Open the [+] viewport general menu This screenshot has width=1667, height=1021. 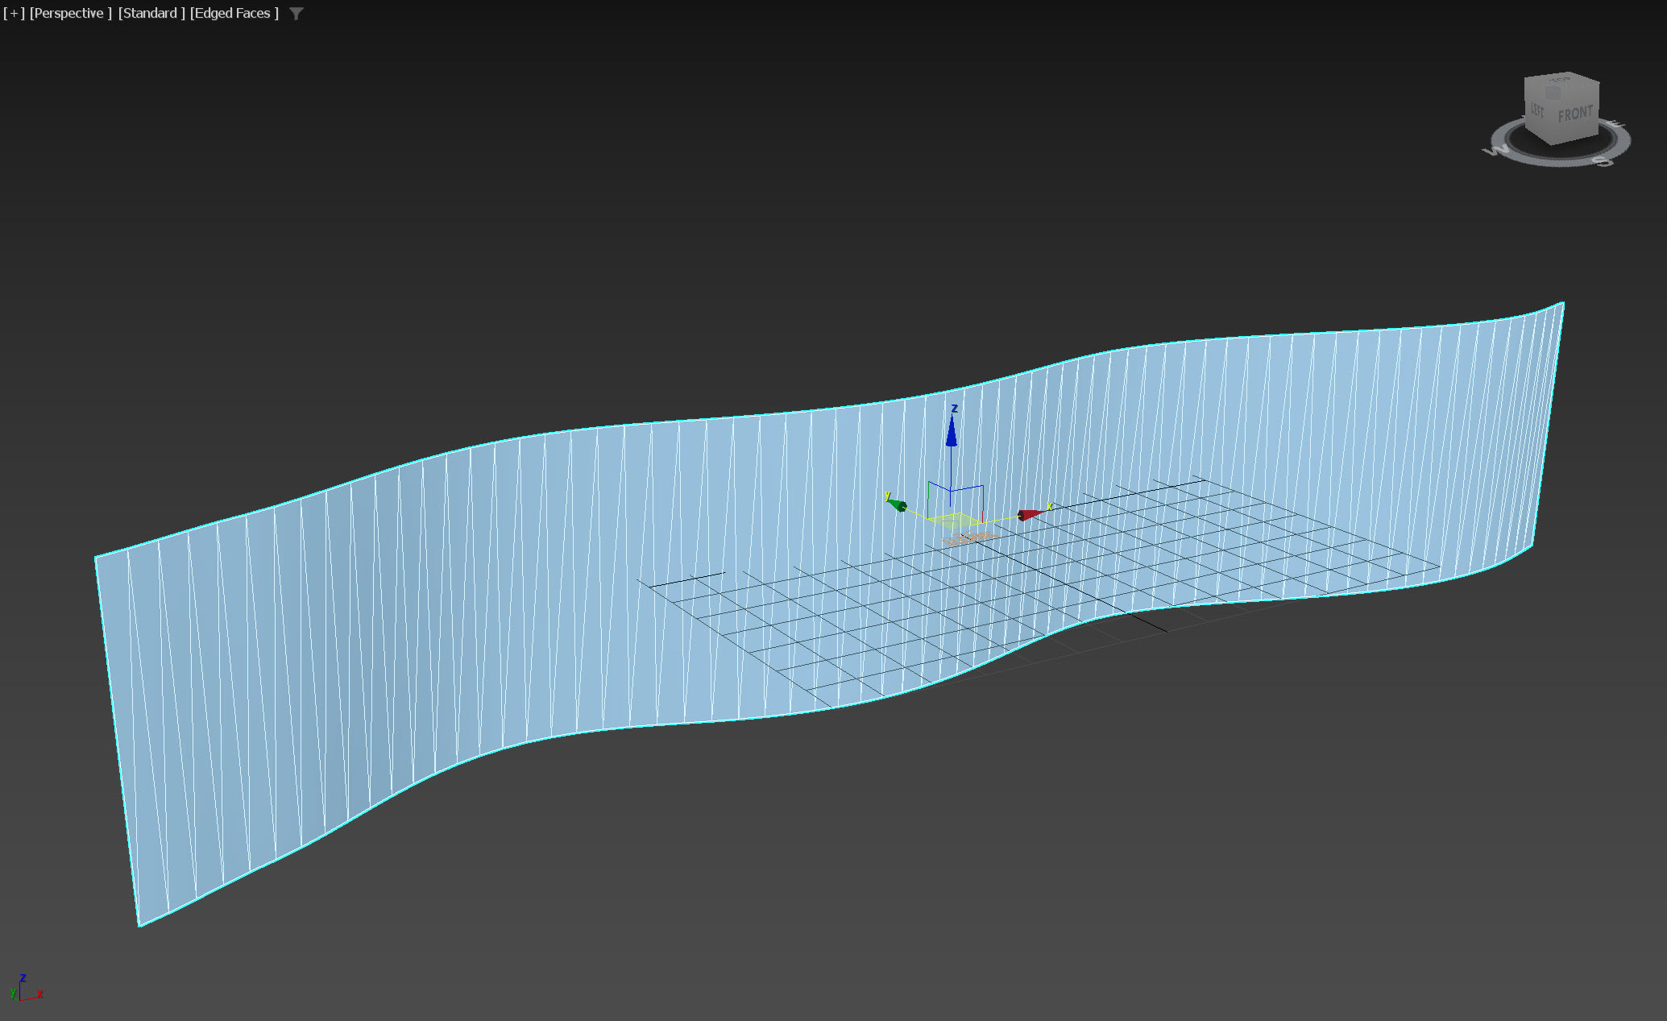(14, 13)
